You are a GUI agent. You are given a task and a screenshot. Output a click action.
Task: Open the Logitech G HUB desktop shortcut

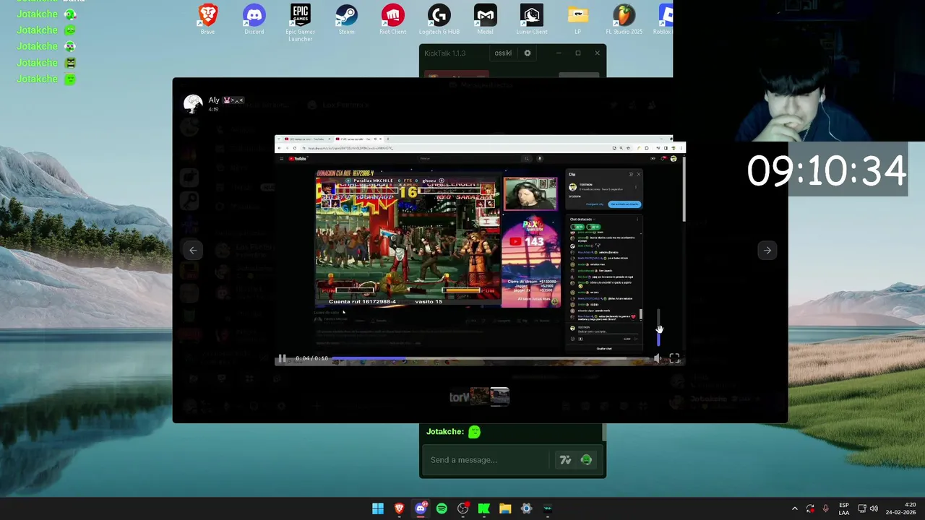click(439, 19)
